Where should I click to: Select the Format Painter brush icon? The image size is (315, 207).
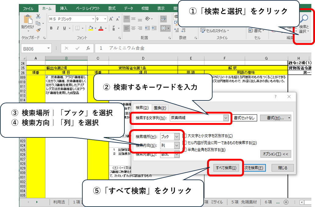click(x=38, y=30)
